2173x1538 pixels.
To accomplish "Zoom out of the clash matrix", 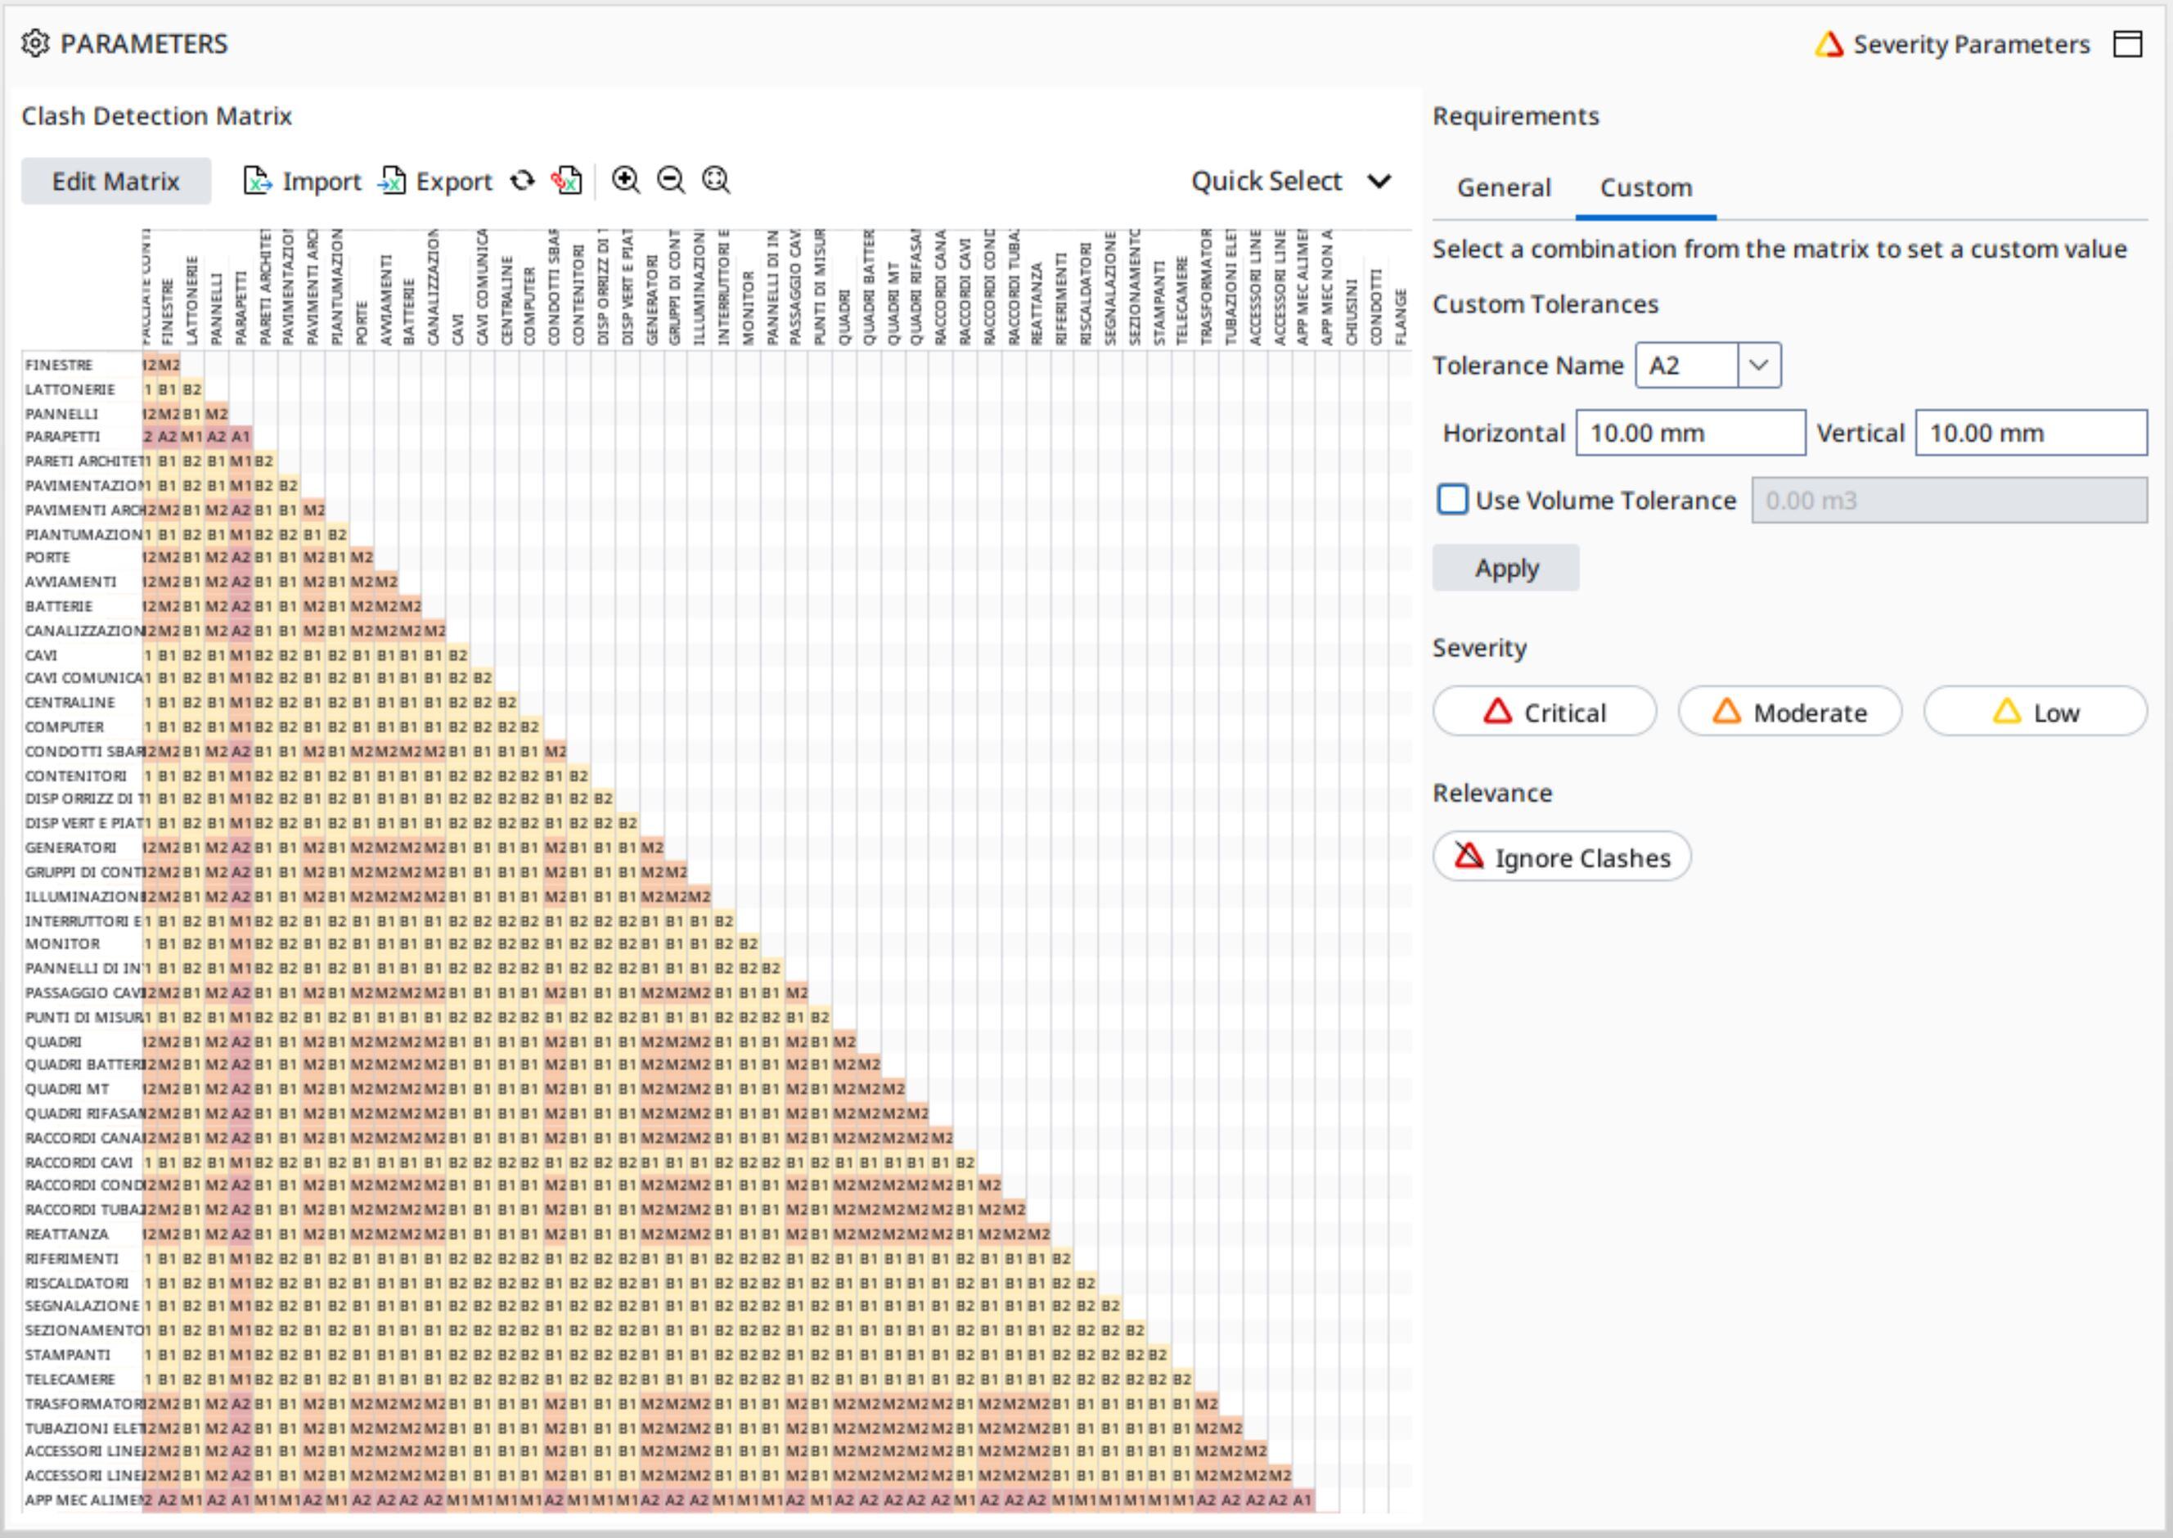I will tap(672, 180).
